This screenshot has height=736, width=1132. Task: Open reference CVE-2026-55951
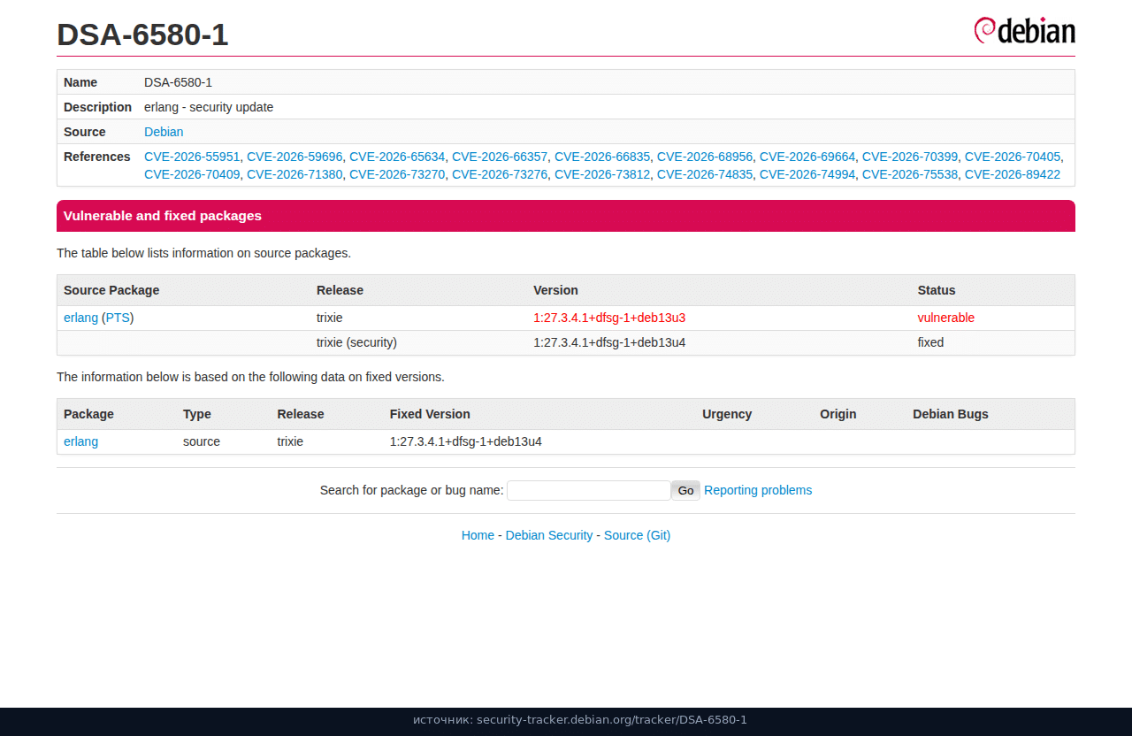(x=192, y=157)
